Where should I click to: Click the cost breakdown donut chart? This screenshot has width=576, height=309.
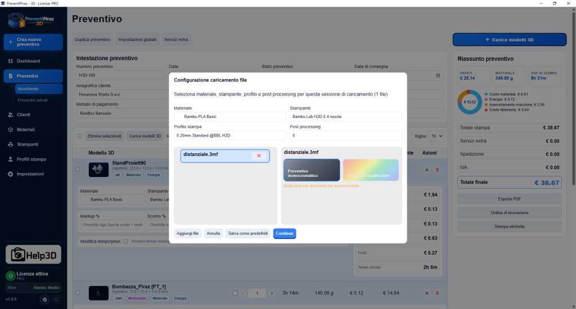[x=470, y=102]
